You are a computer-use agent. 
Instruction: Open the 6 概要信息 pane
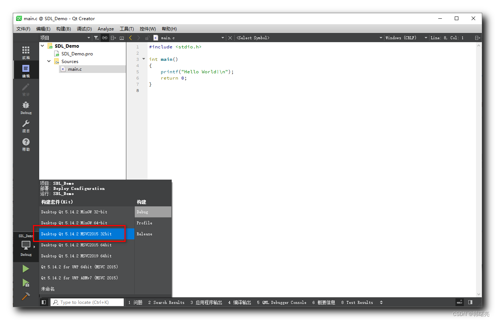(x=324, y=302)
